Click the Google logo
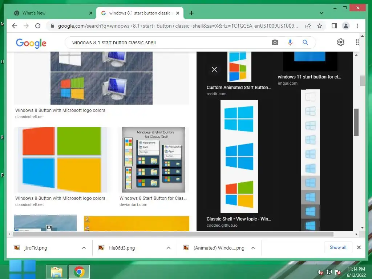 tap(31, 43)
